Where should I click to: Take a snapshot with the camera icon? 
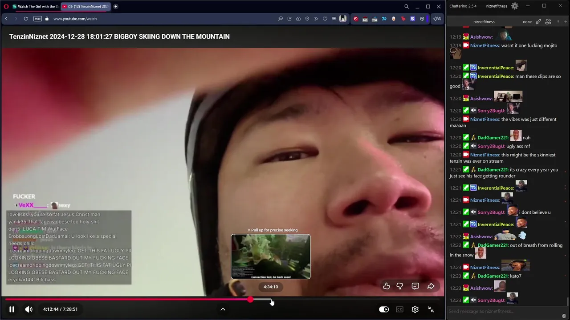(x=298, y=19)
